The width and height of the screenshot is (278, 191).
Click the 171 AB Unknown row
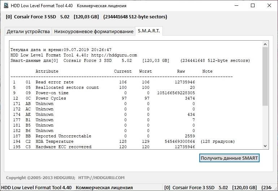pyautogui.click(x=104, y=104)
